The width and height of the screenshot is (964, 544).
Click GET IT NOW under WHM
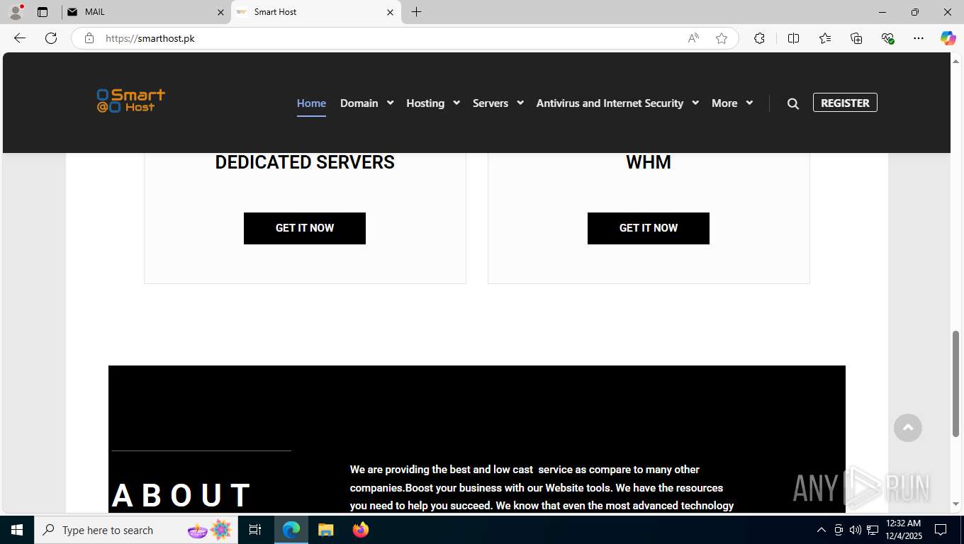click(x=649, y=228)
